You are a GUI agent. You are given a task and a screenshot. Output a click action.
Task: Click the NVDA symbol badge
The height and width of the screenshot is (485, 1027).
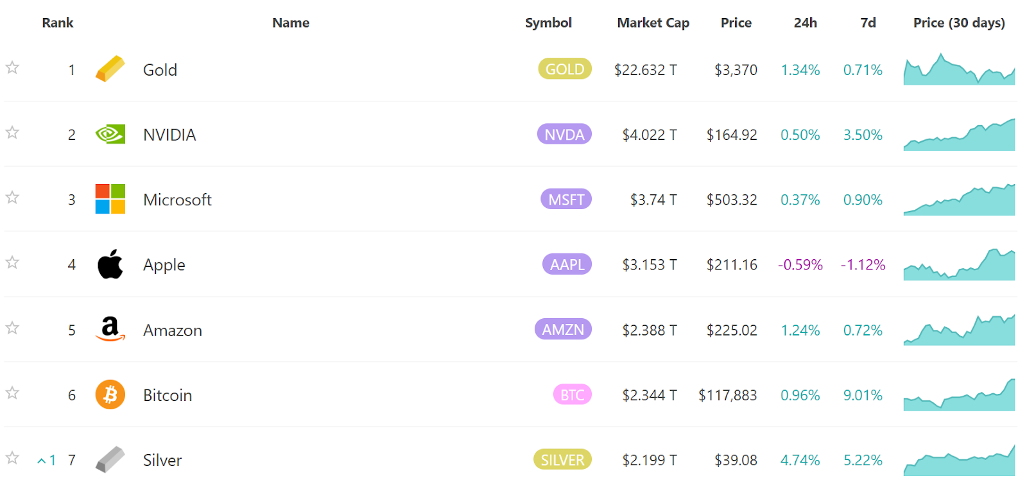tap(564, 134)
